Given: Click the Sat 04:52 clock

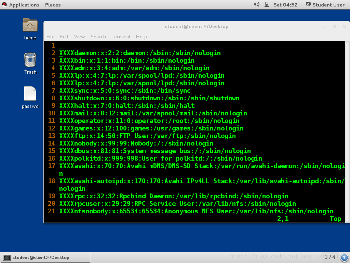Looking at the screenshot, I should coord(285,5).
